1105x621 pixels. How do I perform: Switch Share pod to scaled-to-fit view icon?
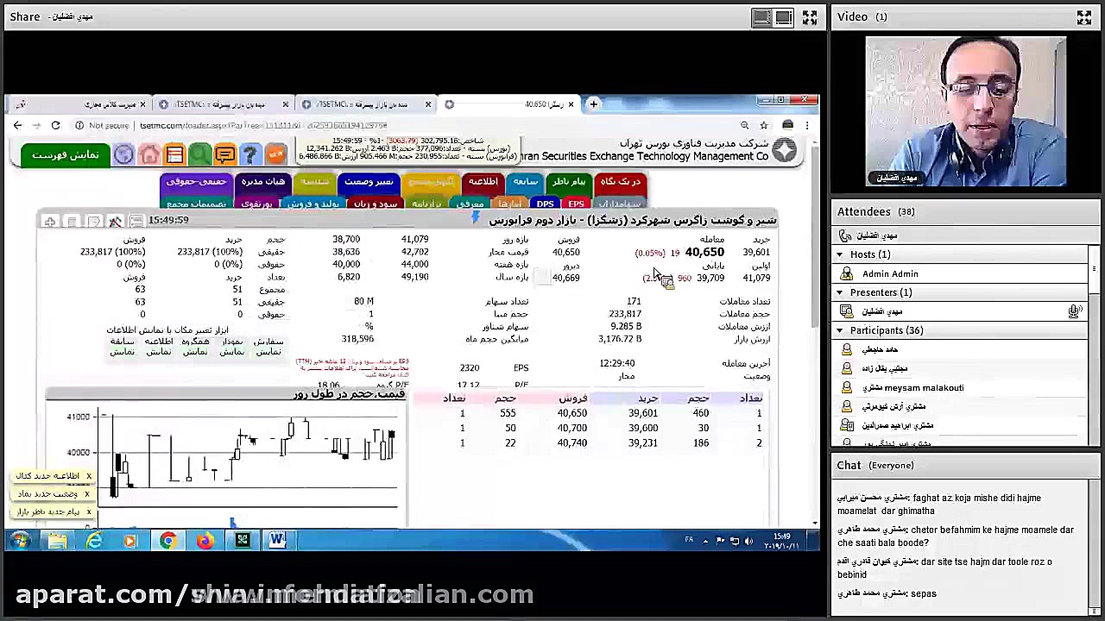tap(761, 16)
